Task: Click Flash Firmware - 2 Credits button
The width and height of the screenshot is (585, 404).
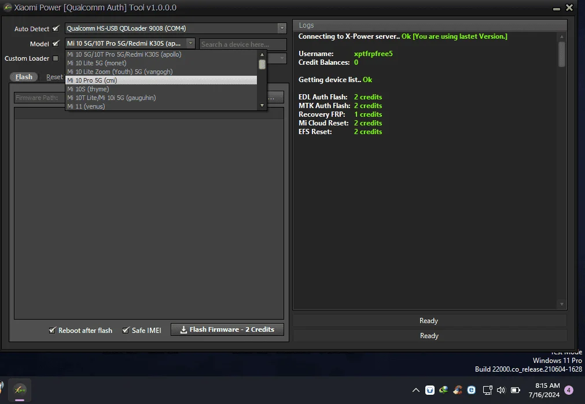Action: 227,329
